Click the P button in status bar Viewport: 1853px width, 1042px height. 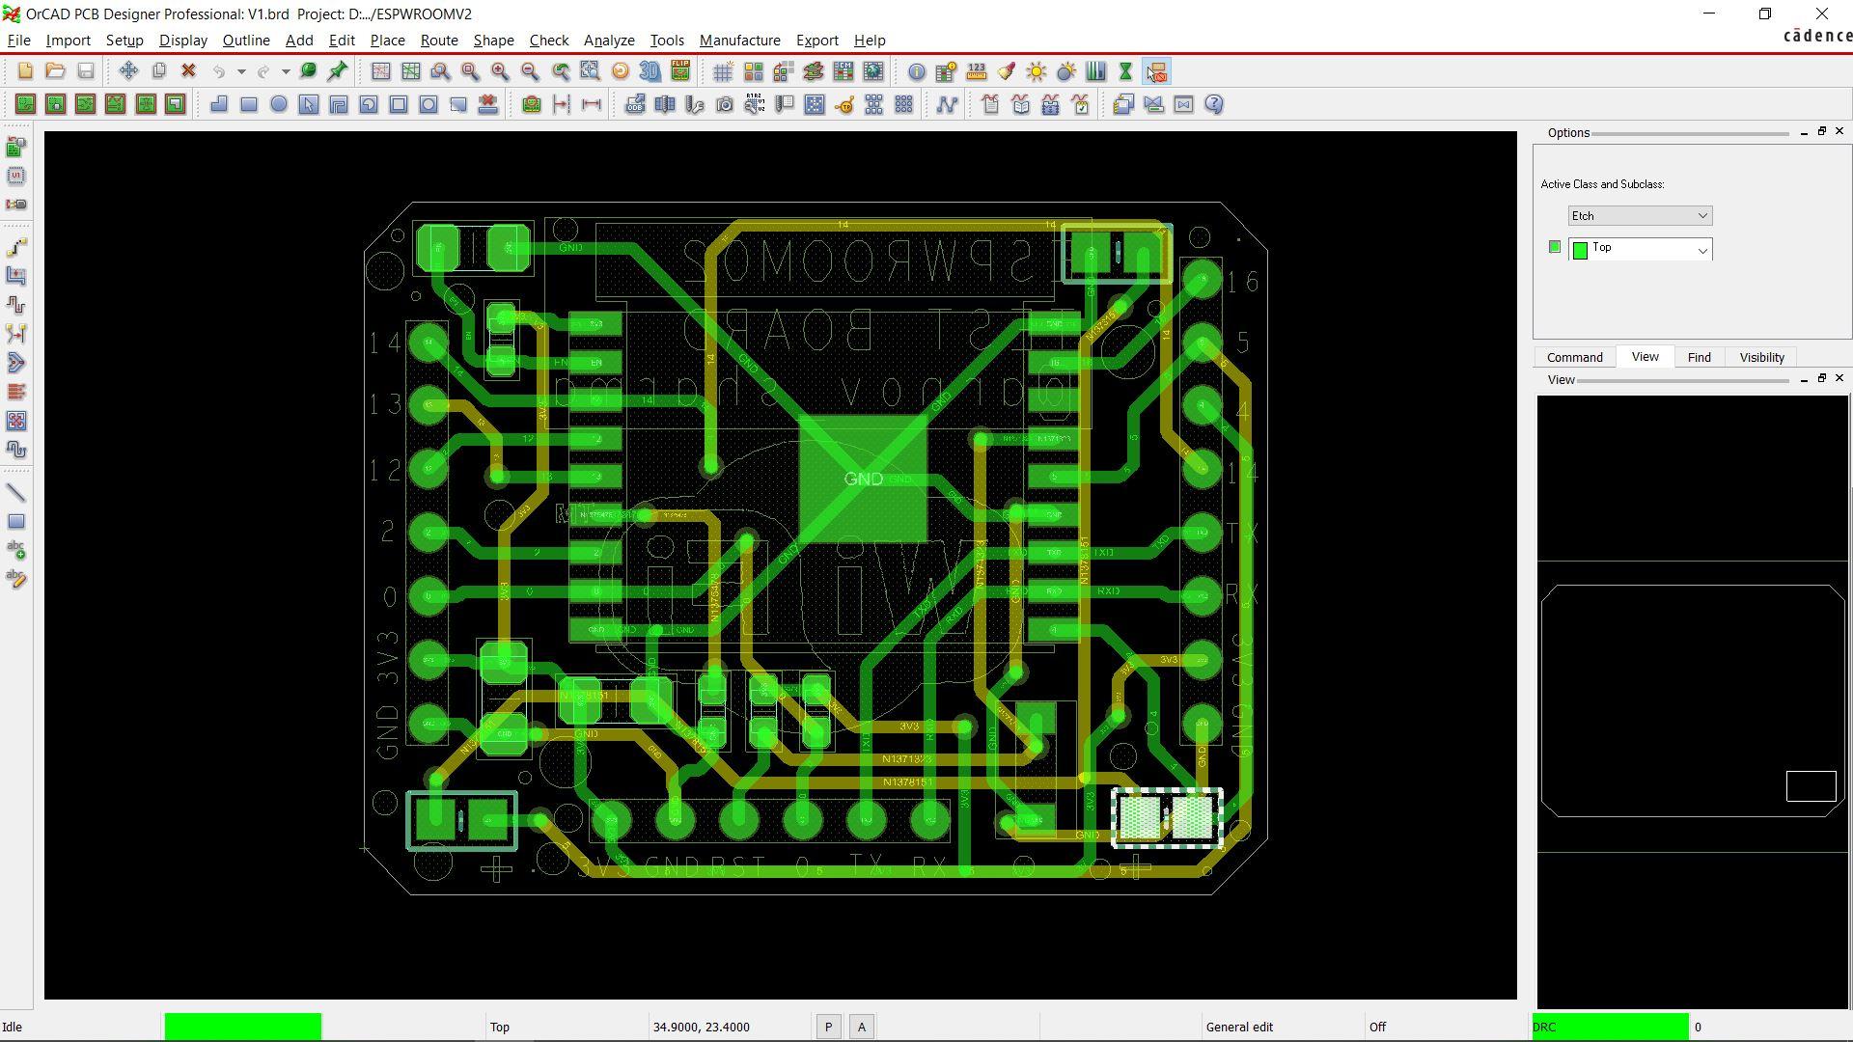point(828,1028)
